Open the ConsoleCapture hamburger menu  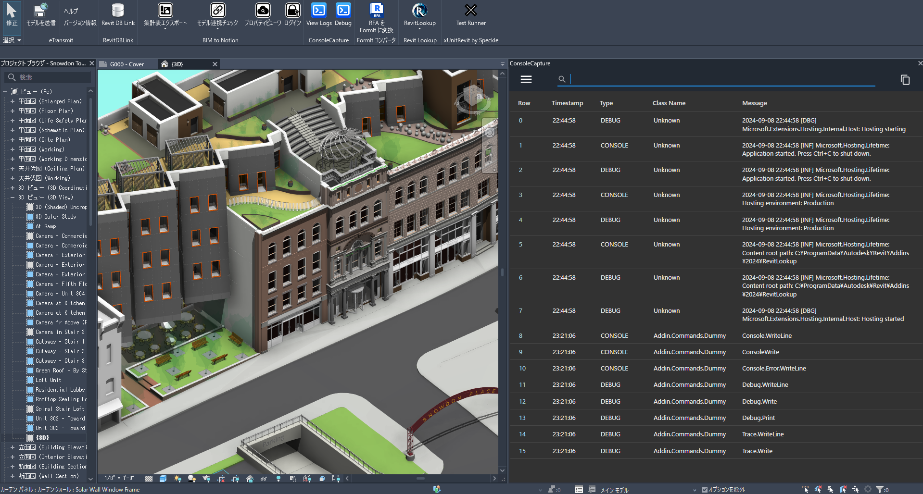526,79
